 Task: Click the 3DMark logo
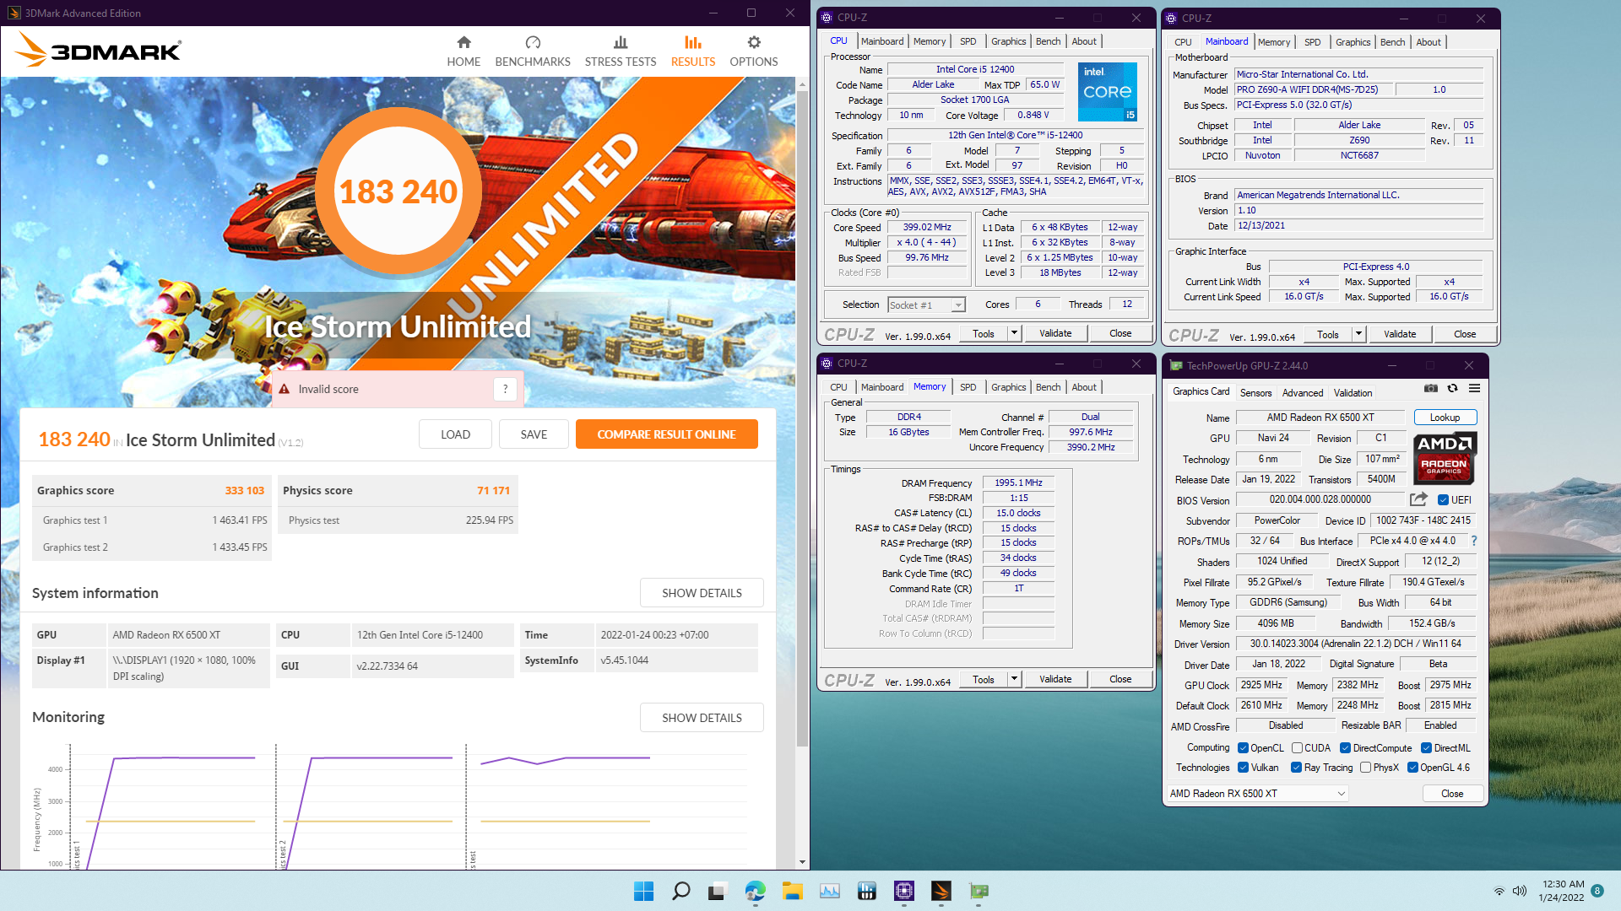pyautogui.click(x=98, y=51)
